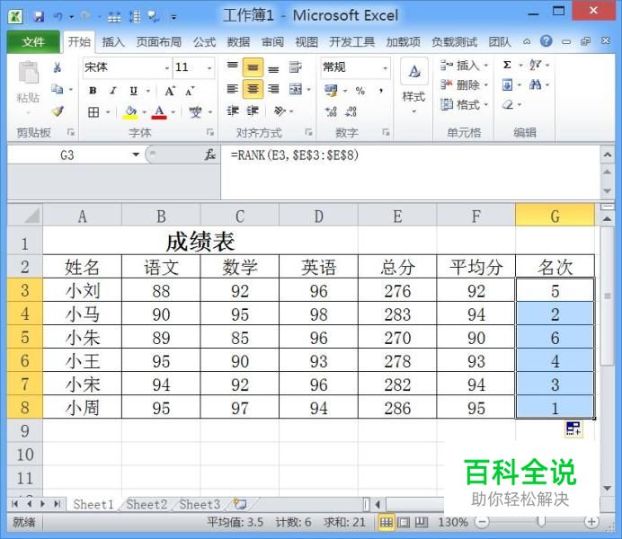Click the Wrap Text icon

click(x=295, y=67)
